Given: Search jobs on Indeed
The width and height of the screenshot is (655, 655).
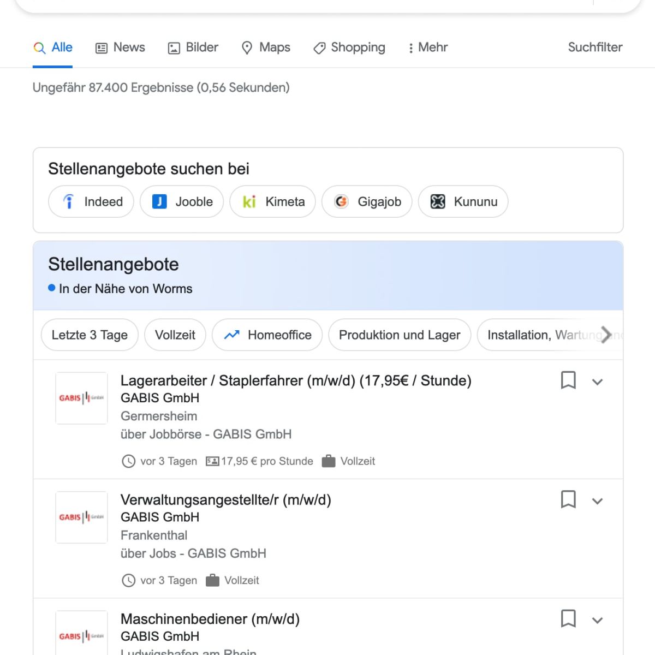Looking at the screenshot, I should click(x=91, y=201).
